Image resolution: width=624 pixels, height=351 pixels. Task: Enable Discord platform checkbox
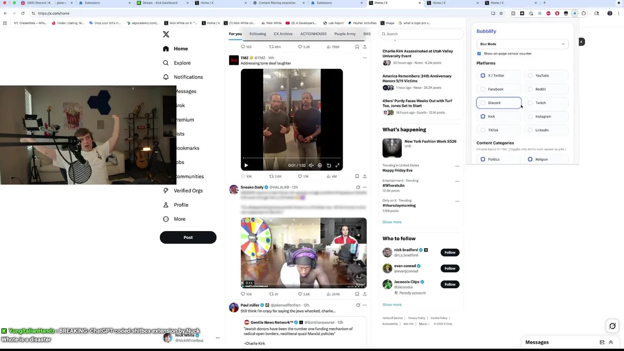pyautogui.click(x=483, y=103)
